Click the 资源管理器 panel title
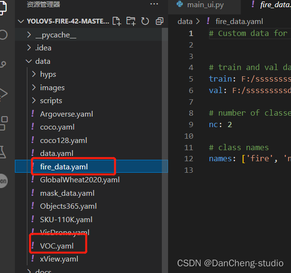The image size is (291, 273). [x=43, y=4]
